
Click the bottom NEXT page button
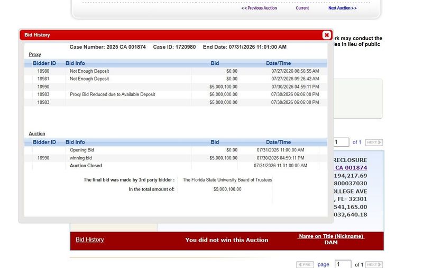[374, 264]
